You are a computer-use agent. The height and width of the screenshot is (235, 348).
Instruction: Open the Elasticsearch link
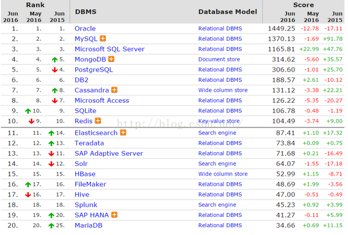[x=96, y=133]
